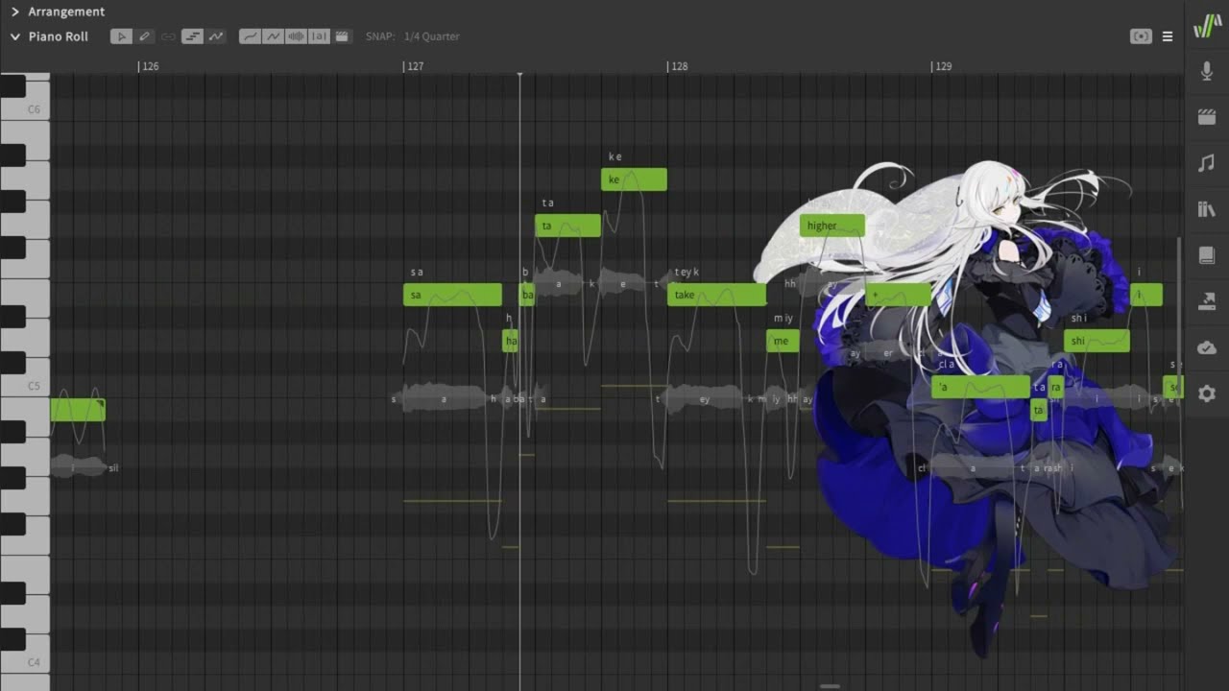Open the Settings gear panel
This screenshot has width=1229, height=691.
coord(1207,393)
